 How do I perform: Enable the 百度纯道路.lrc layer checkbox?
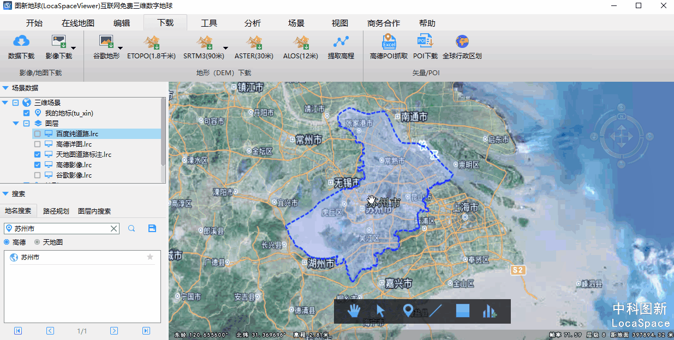coord(37,133)
